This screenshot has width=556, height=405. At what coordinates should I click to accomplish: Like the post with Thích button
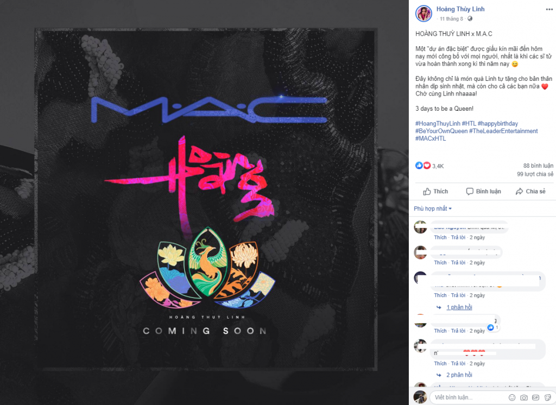[435, 192]
